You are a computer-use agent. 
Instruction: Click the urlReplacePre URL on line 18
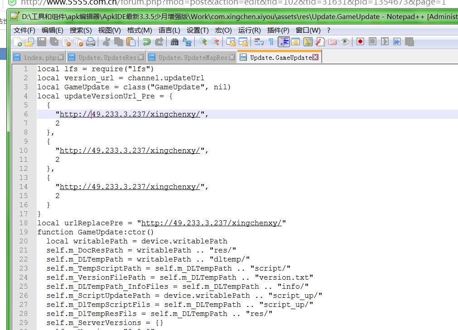coord(211,223)
